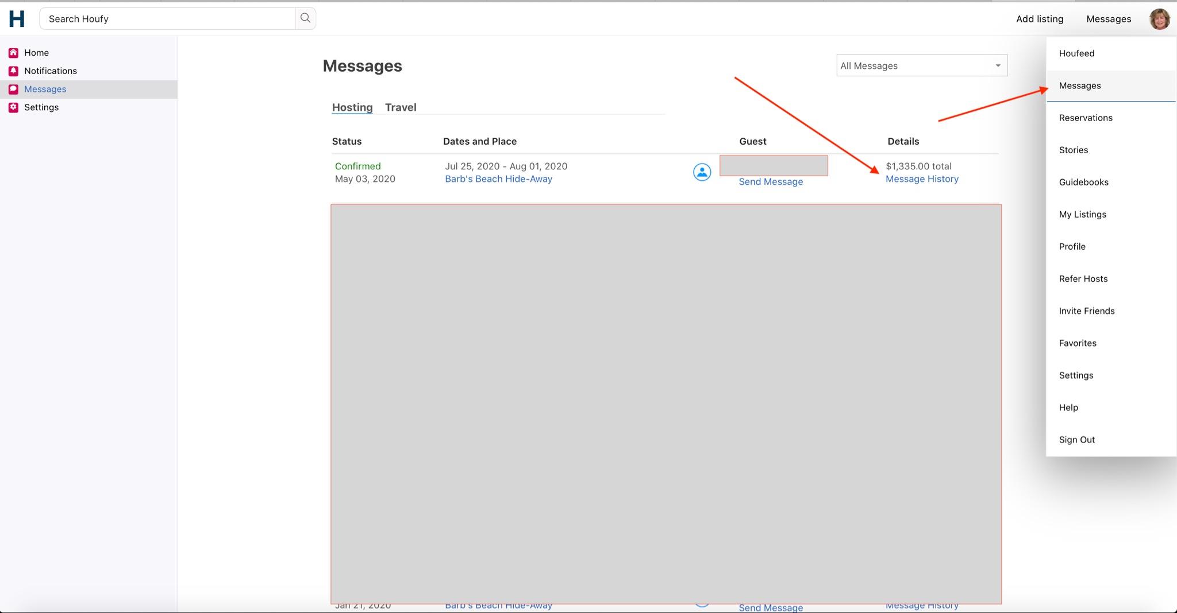Click the search magnifier icon
Image resolution: width=1177 pixels, height=613 pixels.
[x=305, y=18]
